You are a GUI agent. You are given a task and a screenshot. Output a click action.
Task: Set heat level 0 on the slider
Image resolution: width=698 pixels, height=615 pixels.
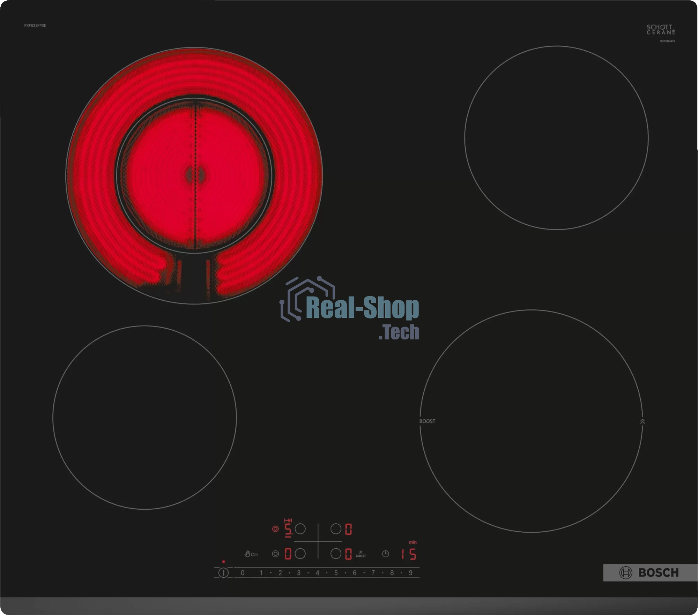coord(243,573)
